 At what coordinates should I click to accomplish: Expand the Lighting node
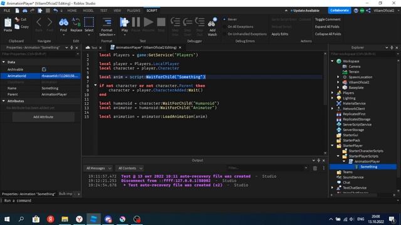[333, 98]
